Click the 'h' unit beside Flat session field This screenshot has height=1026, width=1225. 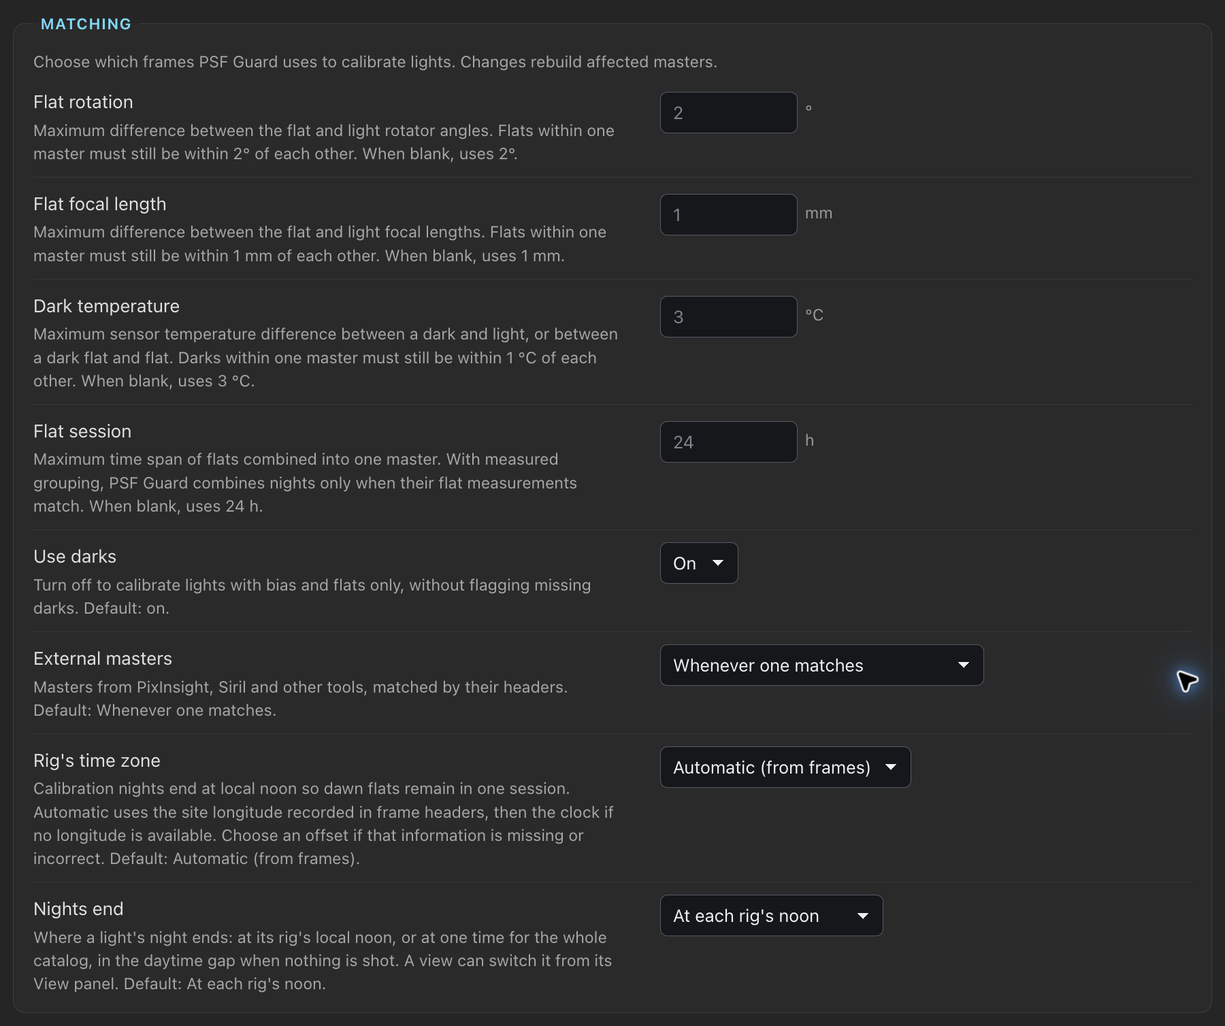810,440
